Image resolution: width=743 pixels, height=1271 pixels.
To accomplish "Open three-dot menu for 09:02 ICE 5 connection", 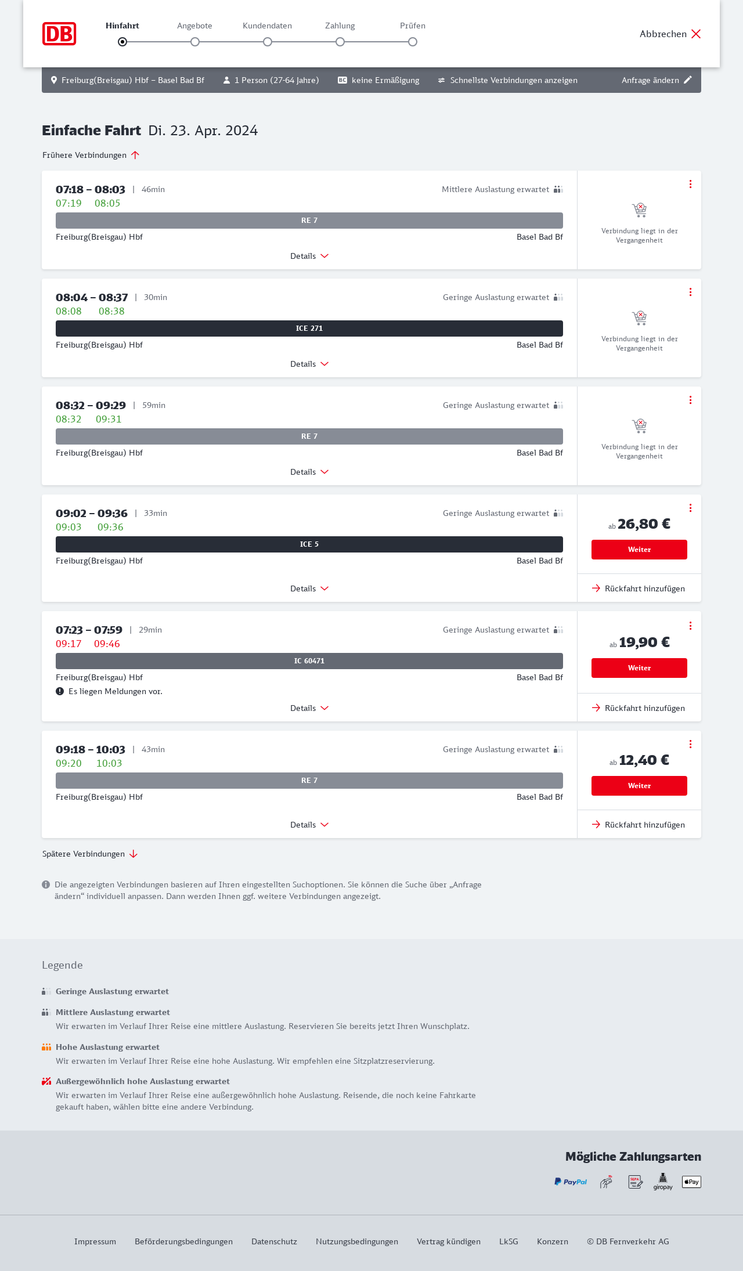I will point(690,508).
